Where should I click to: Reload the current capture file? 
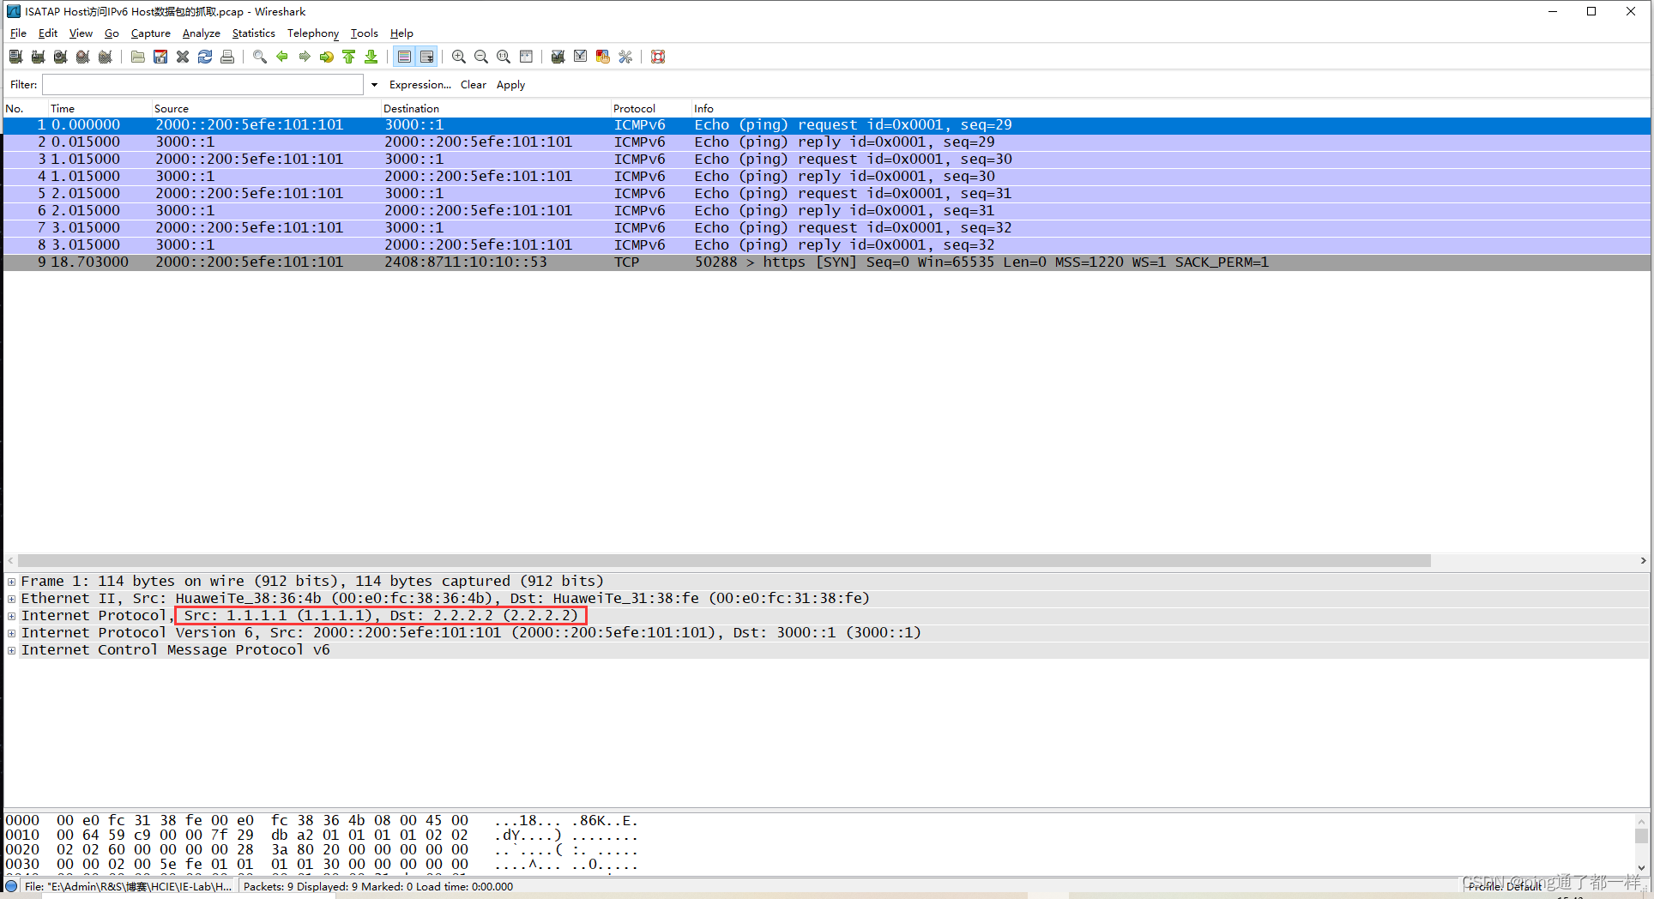pos(205,57)
